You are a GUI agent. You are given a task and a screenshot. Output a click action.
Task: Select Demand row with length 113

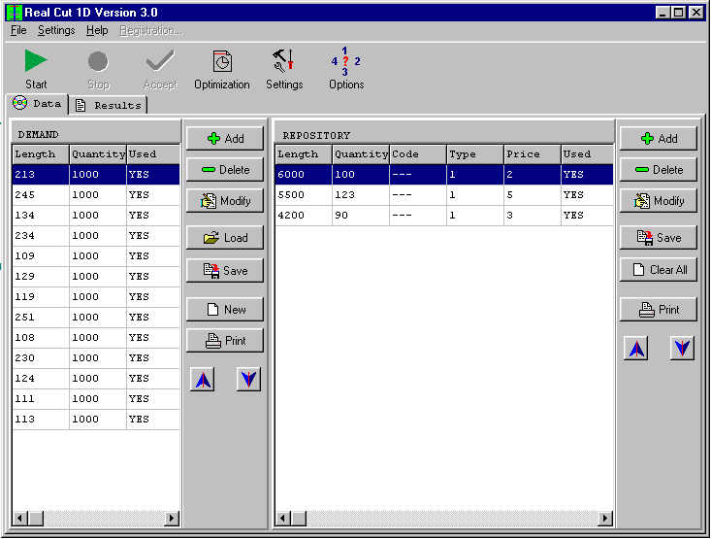tap(96, 420)
